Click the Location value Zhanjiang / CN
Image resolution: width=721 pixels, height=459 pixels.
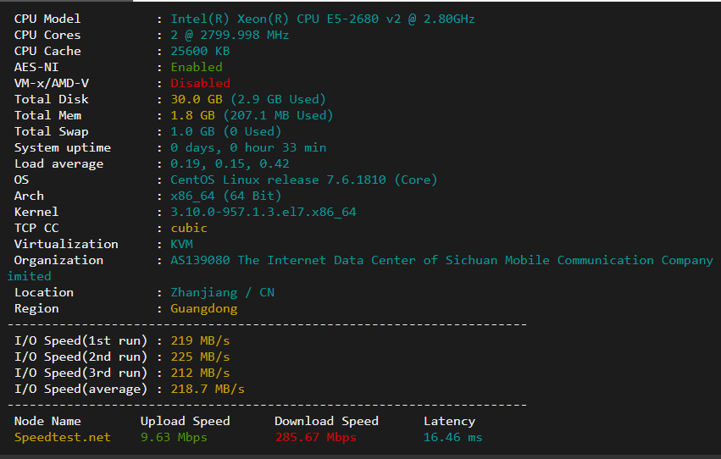click(x=222, y=292)
